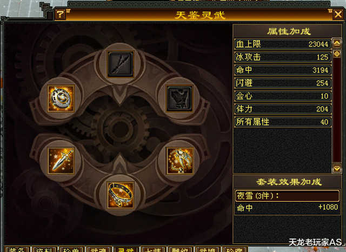Select the empty spear weapon slot
This screenshot has width=346, height=252.
click(121, 64)
